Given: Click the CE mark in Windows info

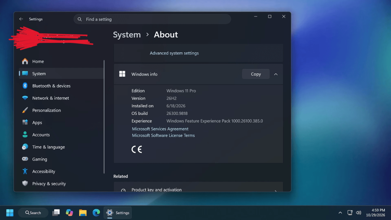Looking at the screenshot, I should coord(137,149).
